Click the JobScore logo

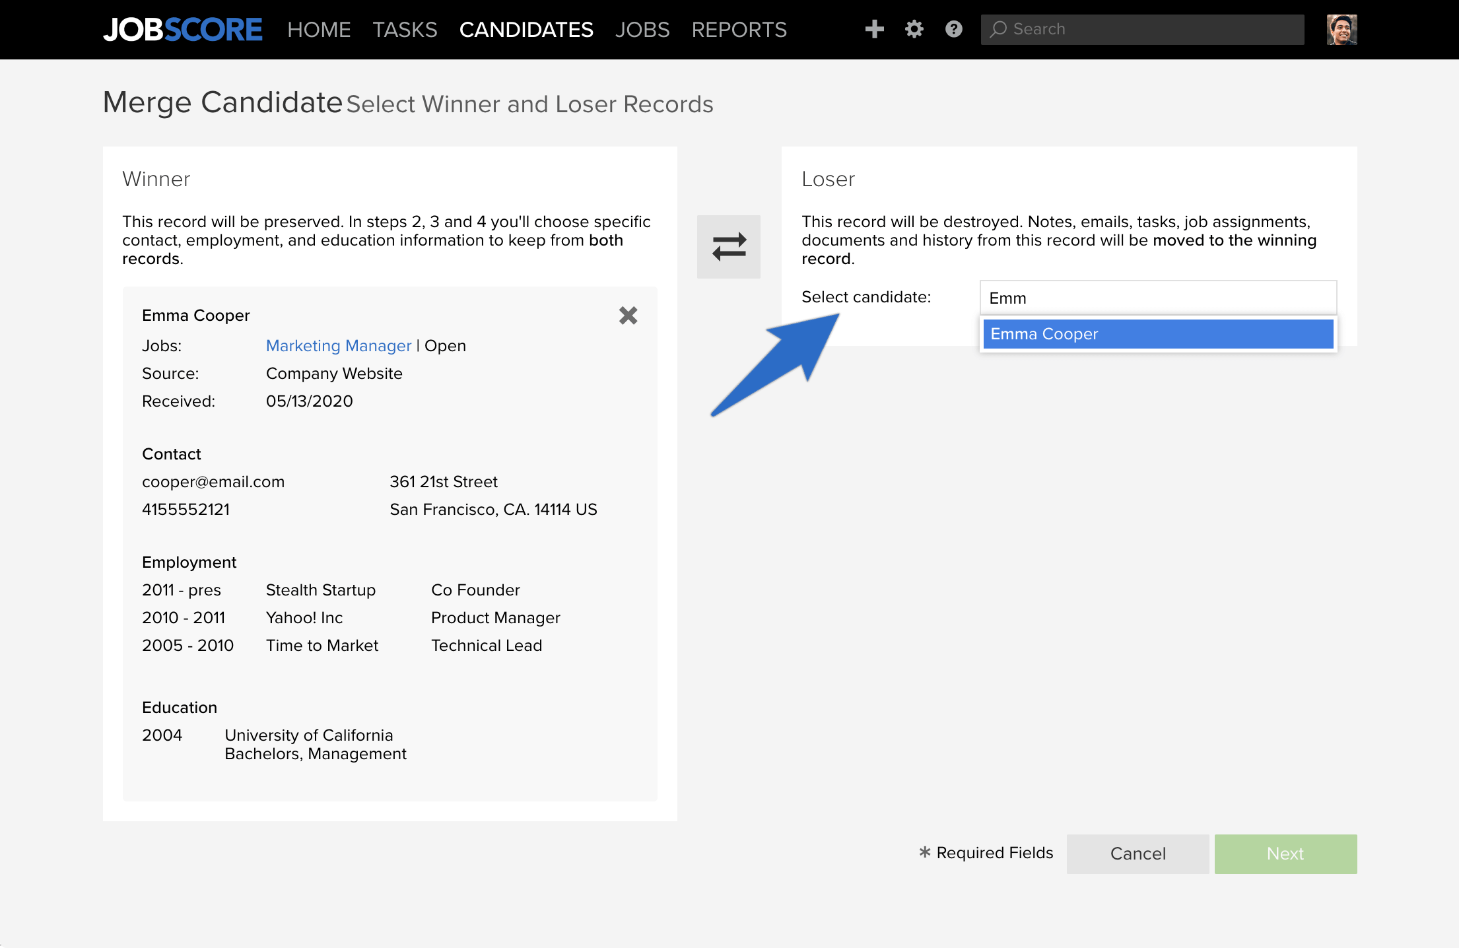click(x=183, y=30)
